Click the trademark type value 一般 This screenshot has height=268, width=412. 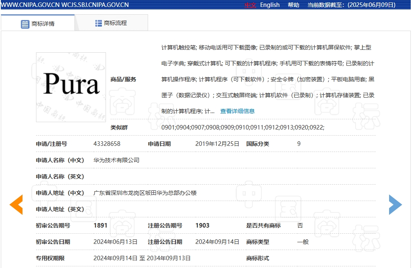tap(303, 242)
